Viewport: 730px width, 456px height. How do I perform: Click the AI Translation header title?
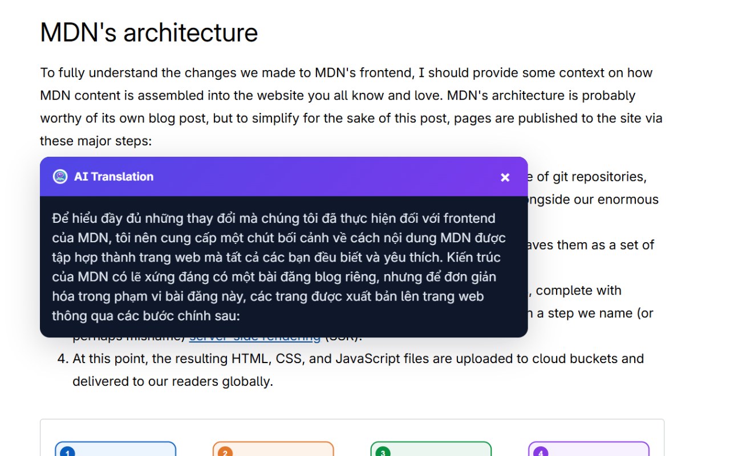(x=113, y=177)
